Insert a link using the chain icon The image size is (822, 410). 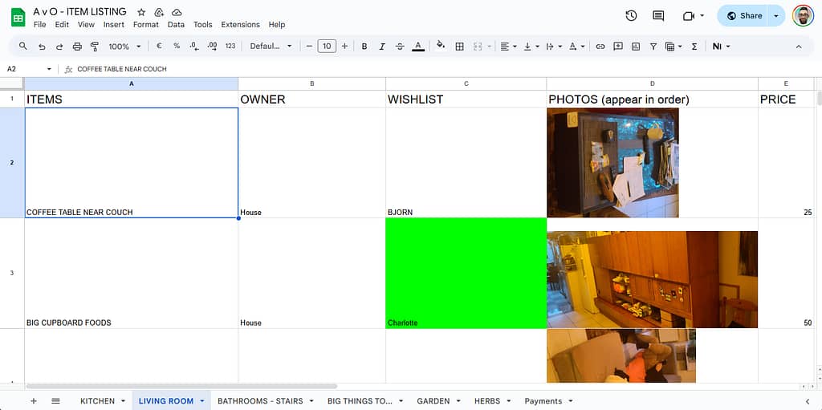tap(600, 47)
